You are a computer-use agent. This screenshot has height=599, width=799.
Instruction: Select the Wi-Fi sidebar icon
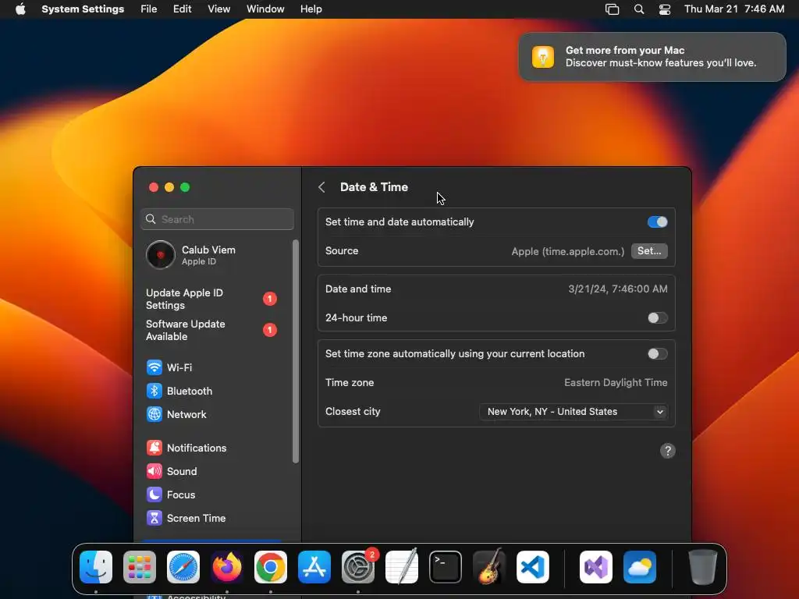pos(154,367)
